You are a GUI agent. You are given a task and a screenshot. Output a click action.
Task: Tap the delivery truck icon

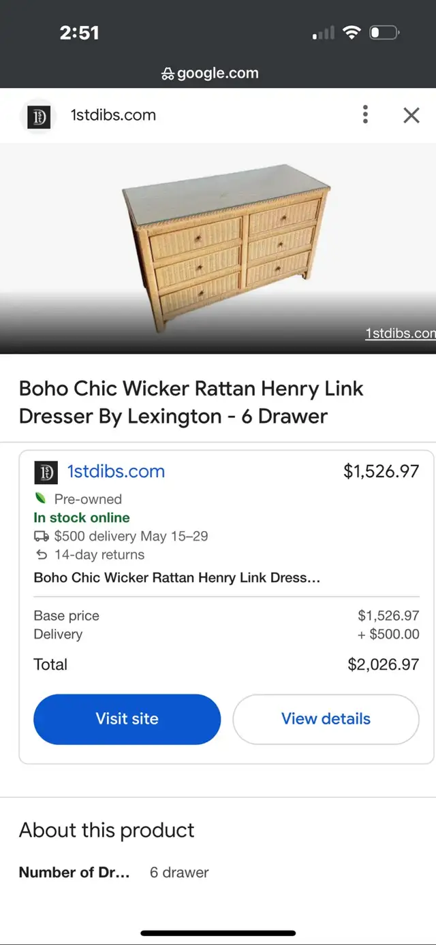41,536
